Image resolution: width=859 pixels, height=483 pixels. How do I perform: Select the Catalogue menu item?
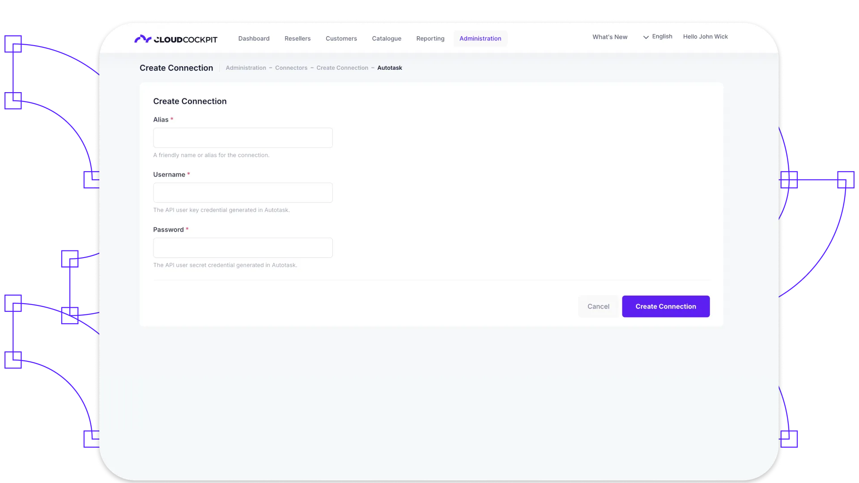[x=387, y=38]
